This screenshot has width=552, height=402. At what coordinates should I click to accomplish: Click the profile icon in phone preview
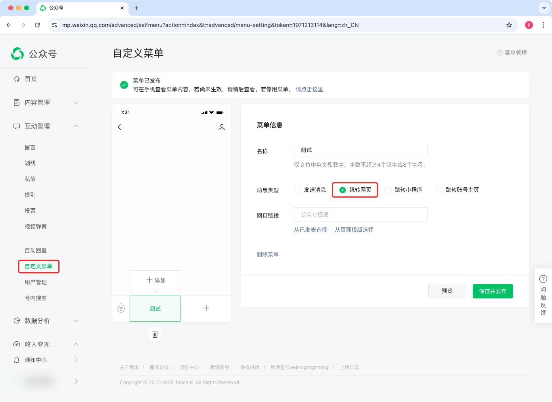(222, 127)
